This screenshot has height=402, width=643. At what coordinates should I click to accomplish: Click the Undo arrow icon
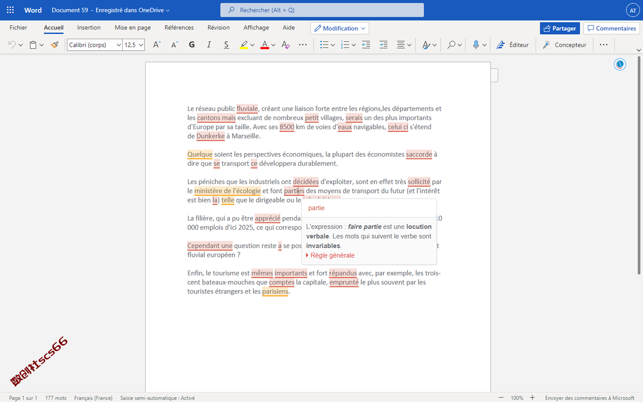[x=12, y=45]
